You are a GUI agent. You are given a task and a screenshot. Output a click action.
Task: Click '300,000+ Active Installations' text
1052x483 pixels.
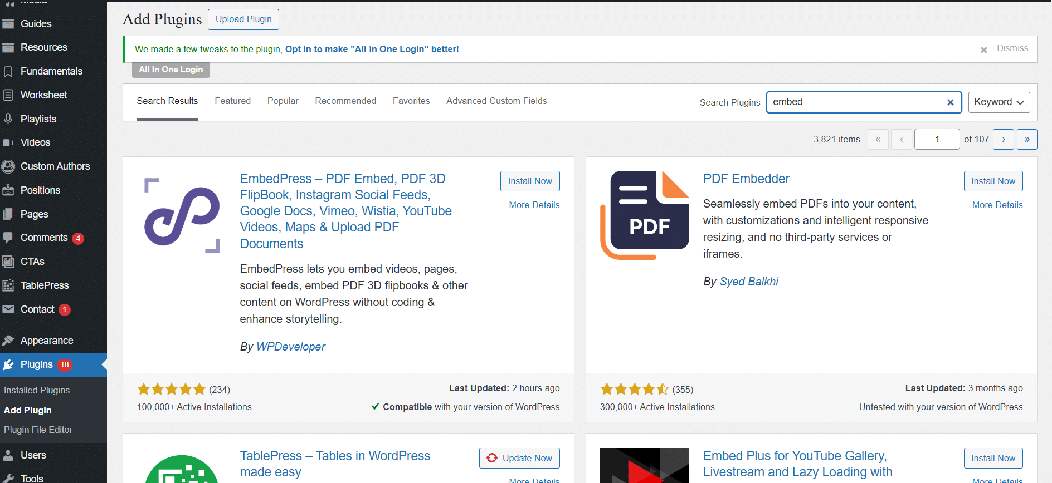657,407
